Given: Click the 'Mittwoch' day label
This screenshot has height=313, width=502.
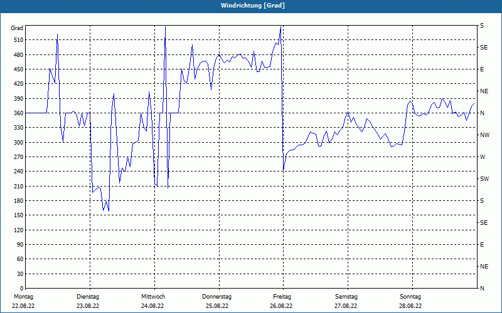Looking at the screenshot, I should click(153, 297).
